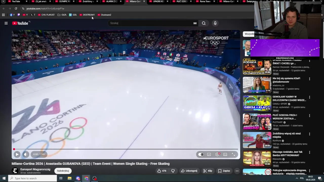The image size is (324, 182).
Task: Go to the YouTube home logo
Action: pyautogui.click(x=20, y=23)
